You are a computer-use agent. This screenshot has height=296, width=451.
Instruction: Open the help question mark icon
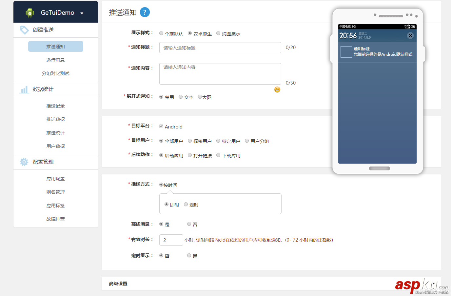click(145, 12)
